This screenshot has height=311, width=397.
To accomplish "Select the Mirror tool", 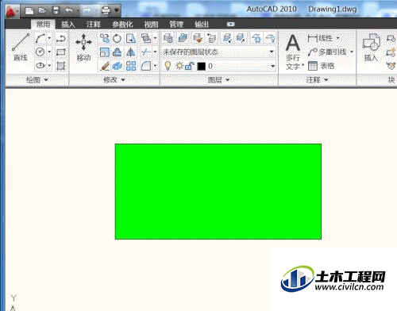I will coord(131,52).
